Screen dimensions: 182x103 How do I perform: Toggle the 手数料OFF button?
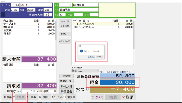65,41
